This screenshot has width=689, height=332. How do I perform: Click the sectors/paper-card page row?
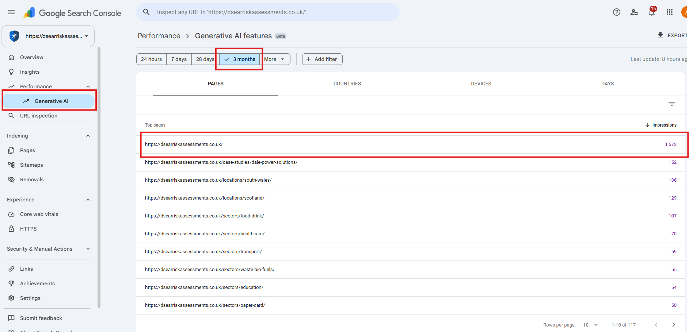point(411,305)
